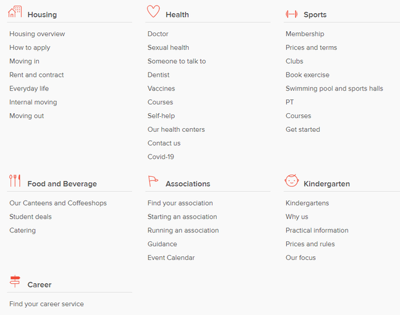Viewport: 400px width, 315px height.
Task: Click the baby face Kindergarten icon
Action: (x=292, y=181)
